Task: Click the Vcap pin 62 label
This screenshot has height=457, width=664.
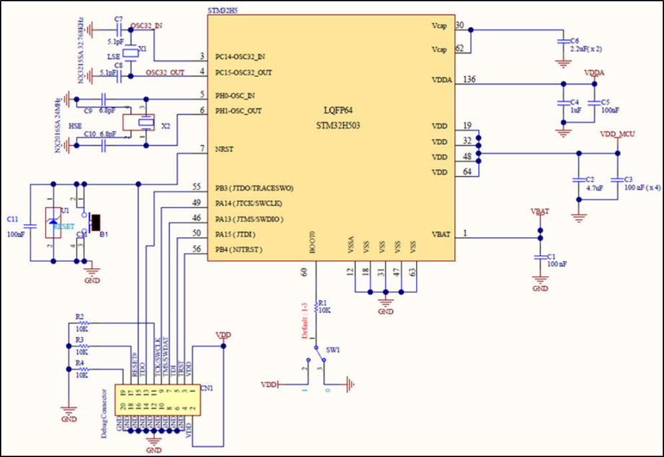Action: [x=439, y=50]
